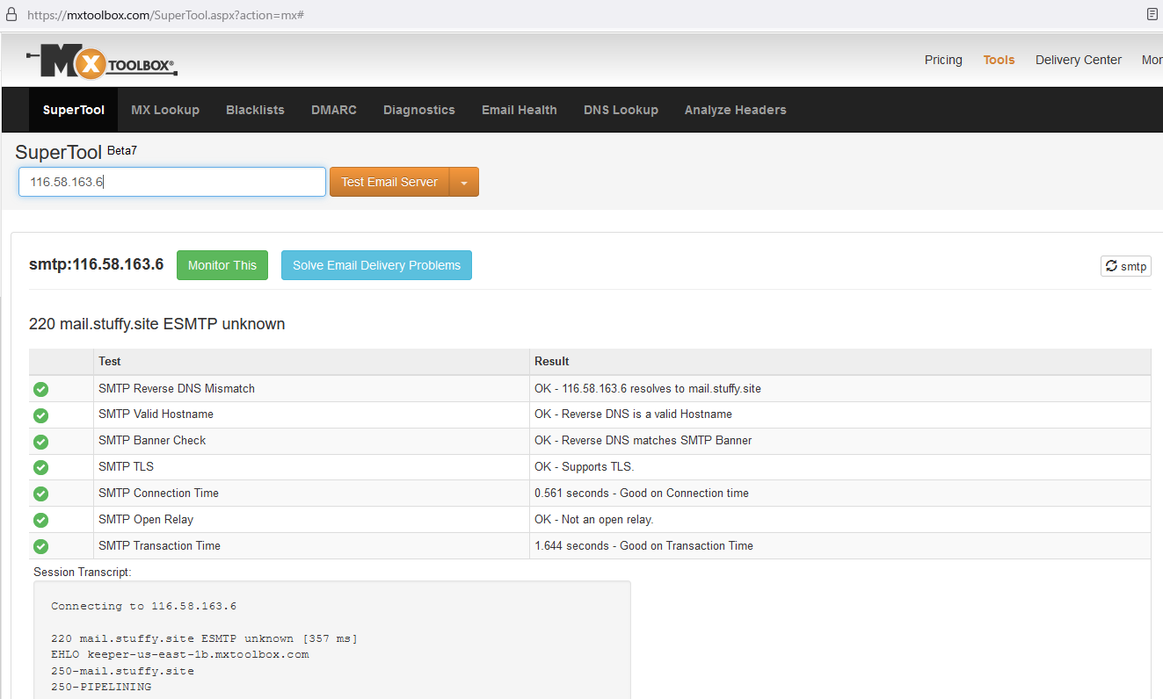Click the smtp refresh button
Screen dimensions: 1163x699
[x=1125, y=266]
